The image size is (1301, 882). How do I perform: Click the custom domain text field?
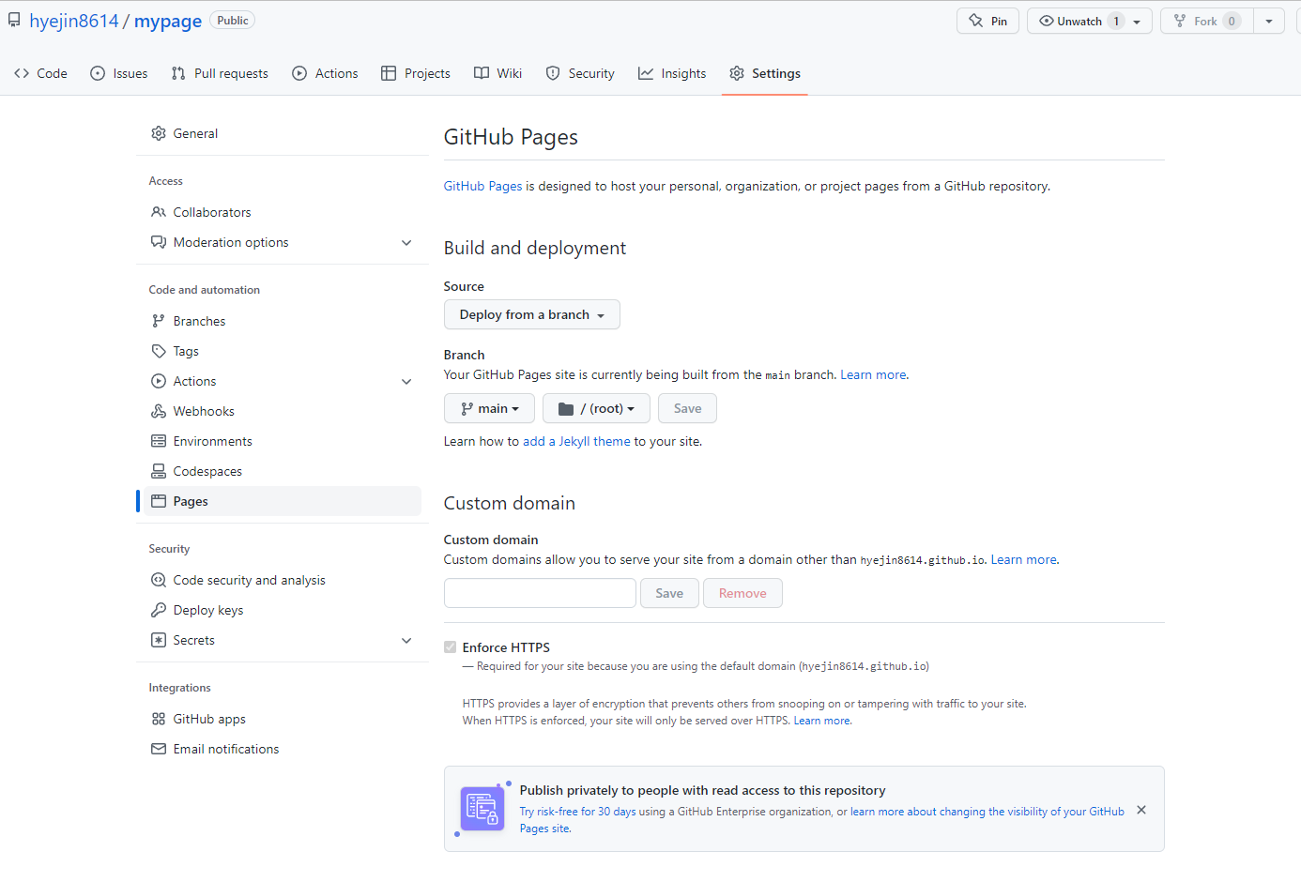(540, 593)
